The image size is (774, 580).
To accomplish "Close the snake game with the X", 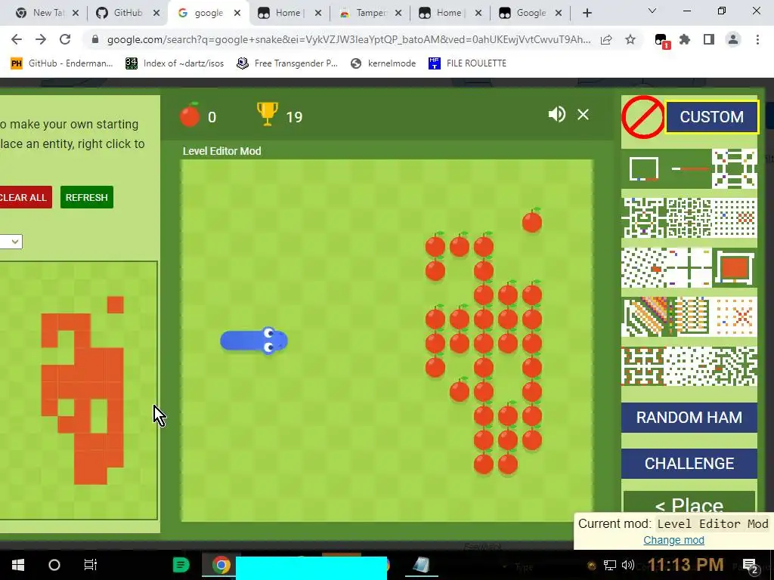I will [x=583, y=115].
